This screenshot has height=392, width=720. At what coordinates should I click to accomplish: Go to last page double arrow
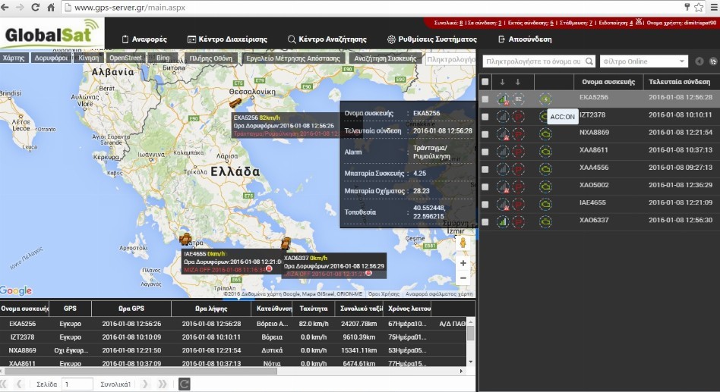[x=162, y=384]
